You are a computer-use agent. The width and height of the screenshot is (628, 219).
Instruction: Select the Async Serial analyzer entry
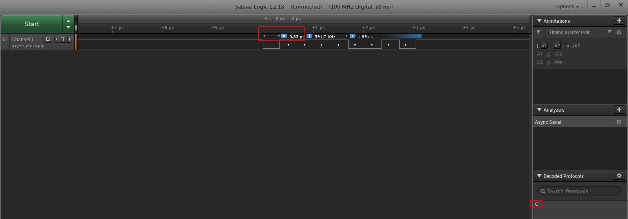coord(580,122)
